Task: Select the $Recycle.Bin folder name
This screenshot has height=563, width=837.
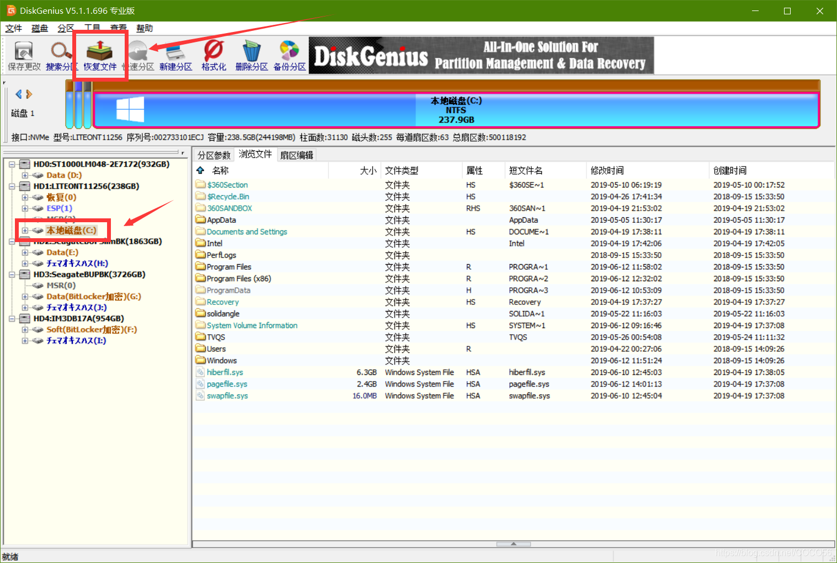Action: click(x=228, y=196)
